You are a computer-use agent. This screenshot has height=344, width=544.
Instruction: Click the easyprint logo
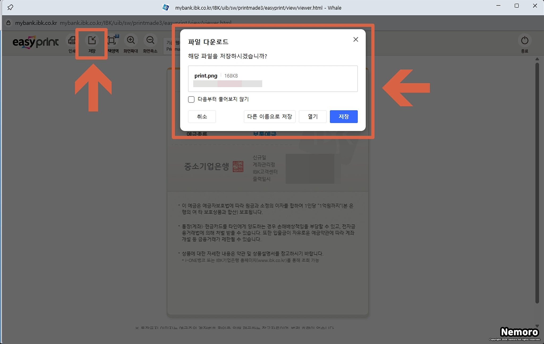(36, 43)
